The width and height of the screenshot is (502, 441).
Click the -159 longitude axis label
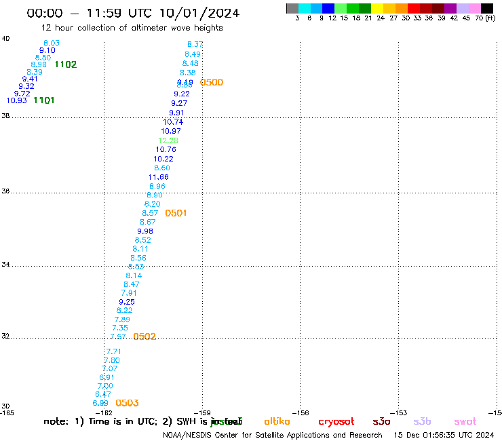202,413
